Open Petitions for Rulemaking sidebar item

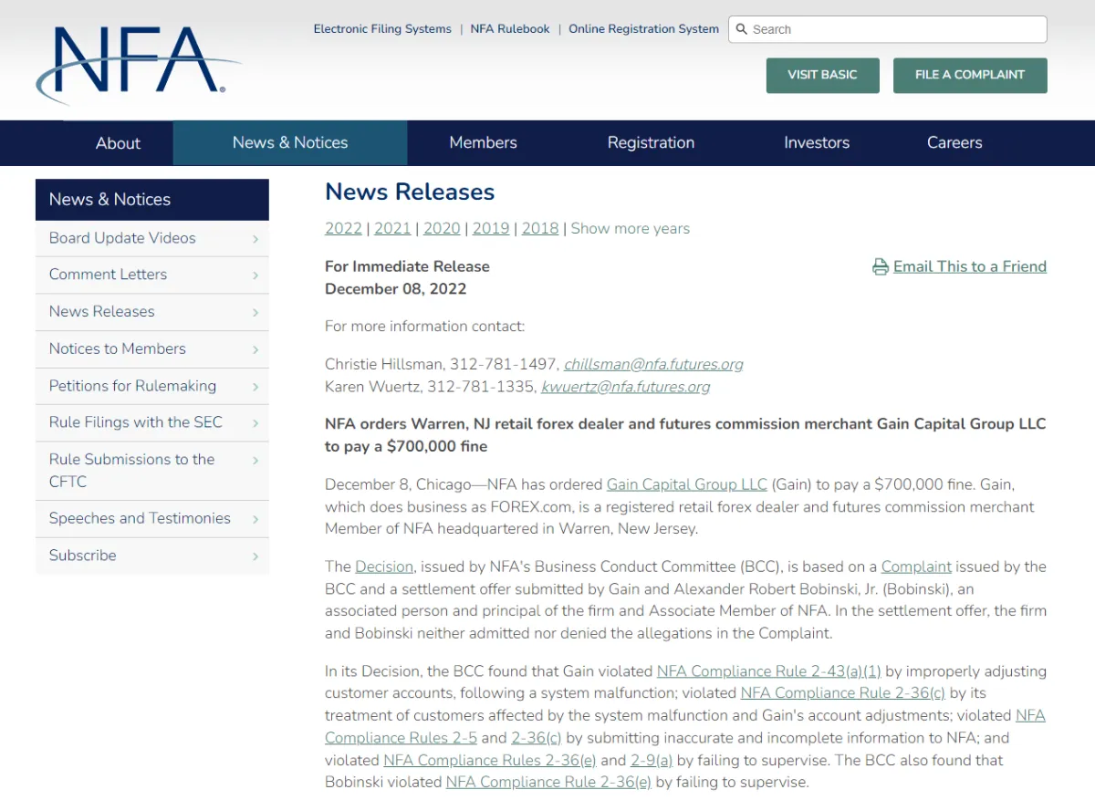[152, 387]
